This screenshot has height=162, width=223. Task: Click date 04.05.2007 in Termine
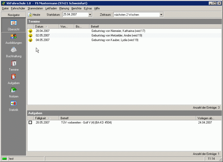pos(43,40)
